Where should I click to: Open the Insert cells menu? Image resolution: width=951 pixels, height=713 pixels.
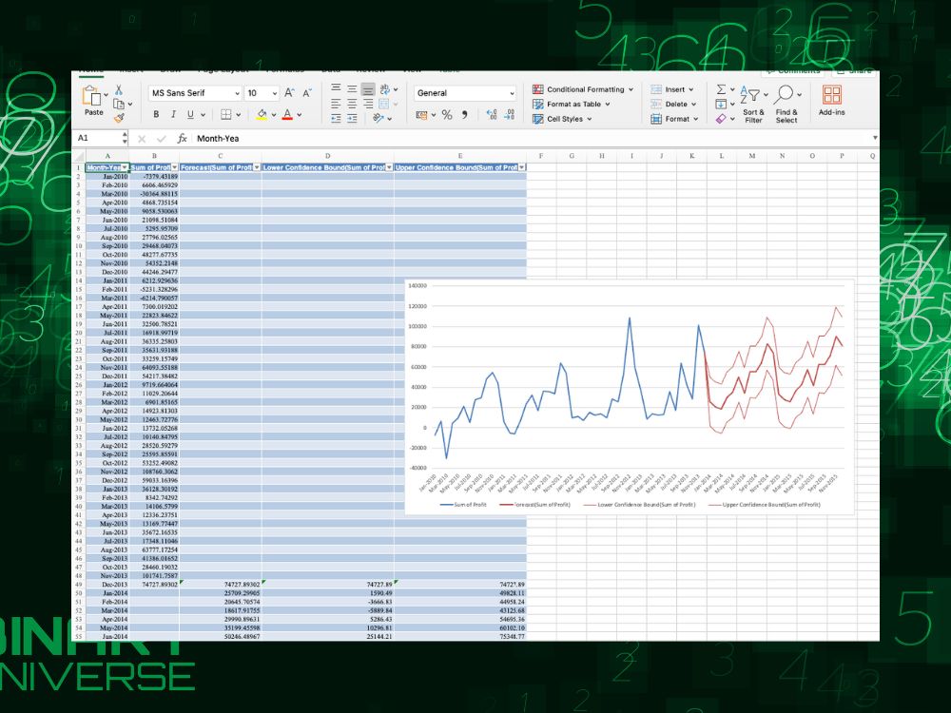[672, 89]
